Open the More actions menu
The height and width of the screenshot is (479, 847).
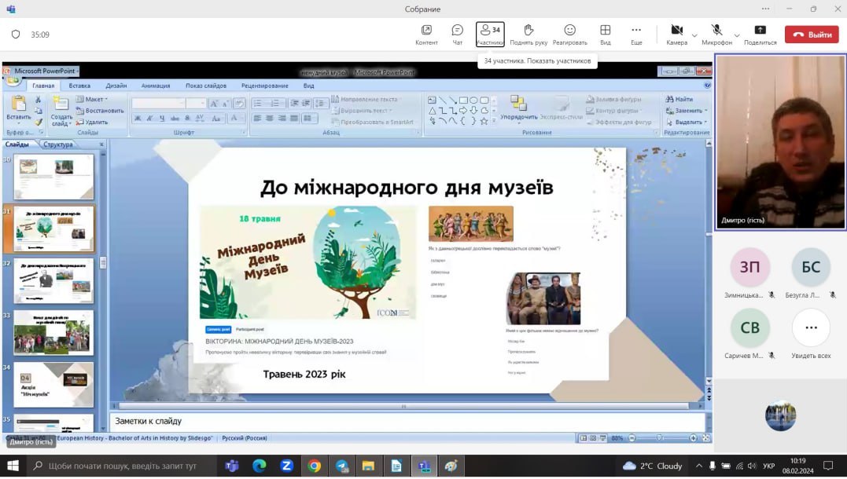tap(636, 34)
